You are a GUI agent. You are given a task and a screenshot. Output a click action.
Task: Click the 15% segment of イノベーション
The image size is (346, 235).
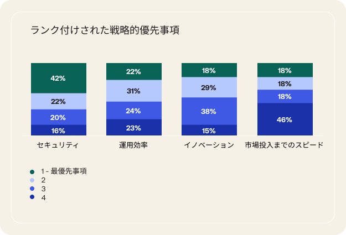tap(209, 130)
